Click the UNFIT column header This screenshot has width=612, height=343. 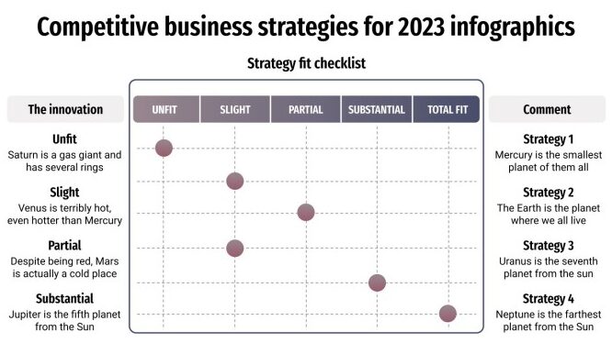point(166,109)
